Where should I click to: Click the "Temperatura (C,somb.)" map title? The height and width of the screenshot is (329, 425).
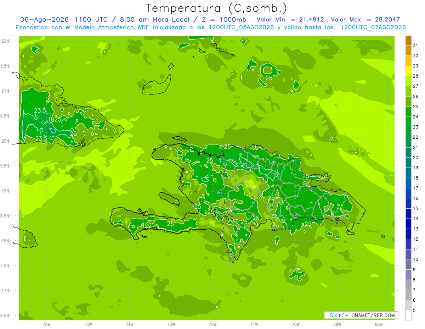pos(216,8)
